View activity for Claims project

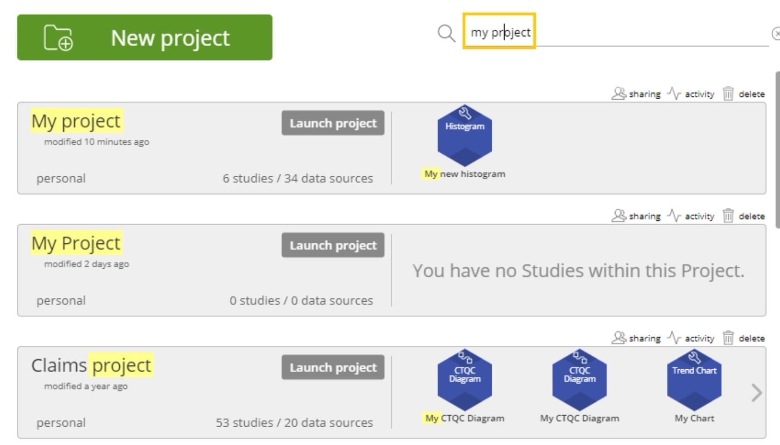[691, 338]
